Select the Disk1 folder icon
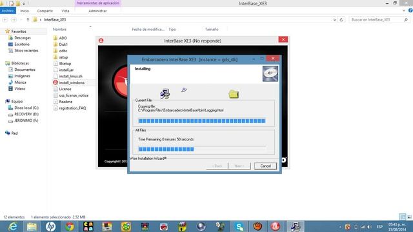This screenshot has width=413, height=232. click(55, 44)
